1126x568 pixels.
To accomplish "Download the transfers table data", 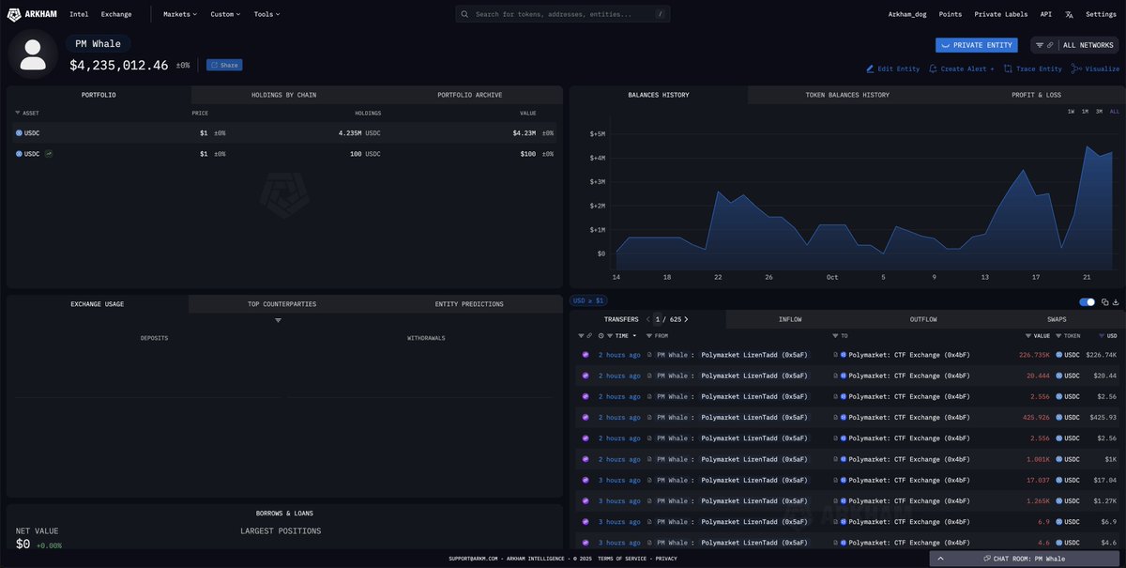I will pyautogui.click(x=1117, y=301).
